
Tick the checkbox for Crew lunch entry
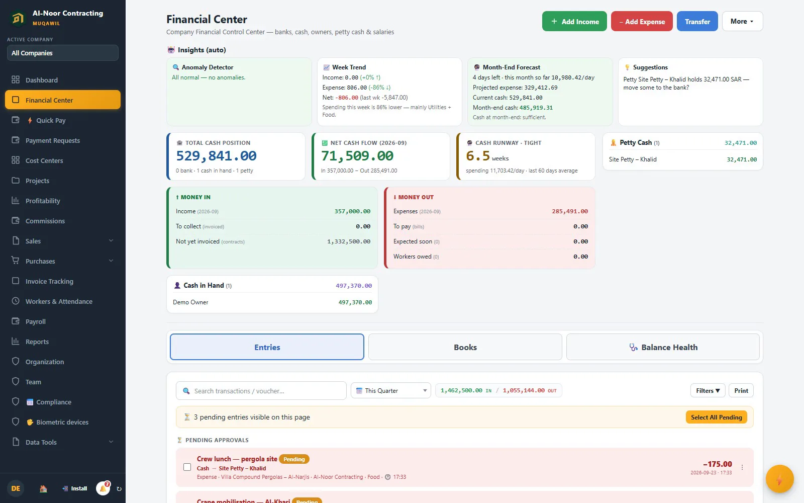coord(187,467)
